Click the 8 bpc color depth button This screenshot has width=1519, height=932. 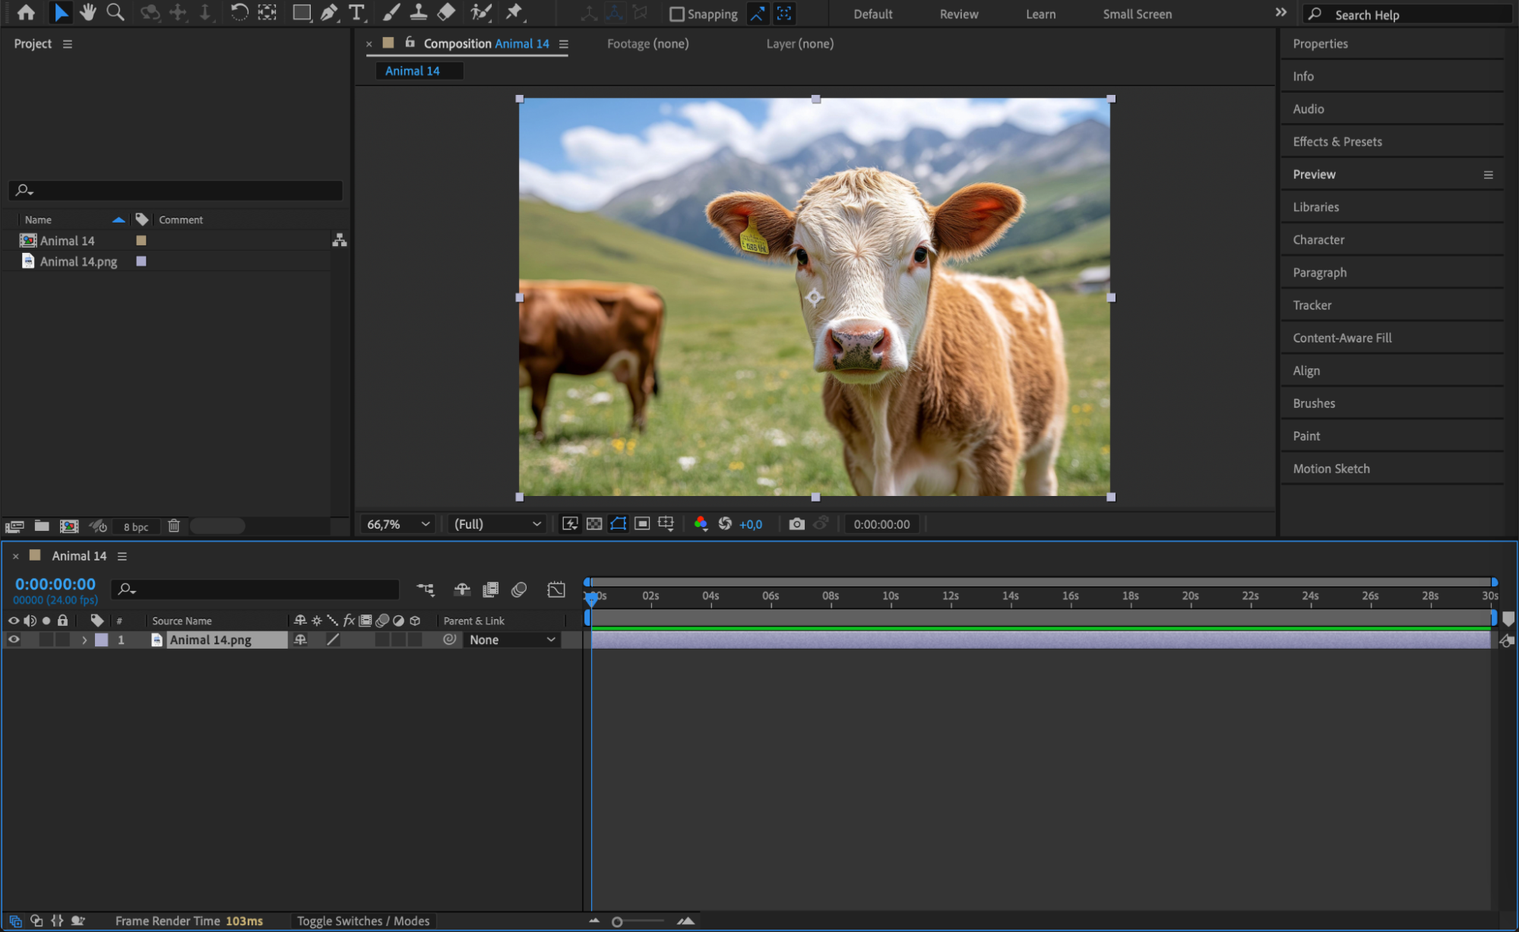[136, 526]
